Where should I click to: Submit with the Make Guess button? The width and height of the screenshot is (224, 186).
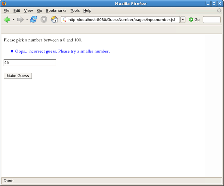18,76
